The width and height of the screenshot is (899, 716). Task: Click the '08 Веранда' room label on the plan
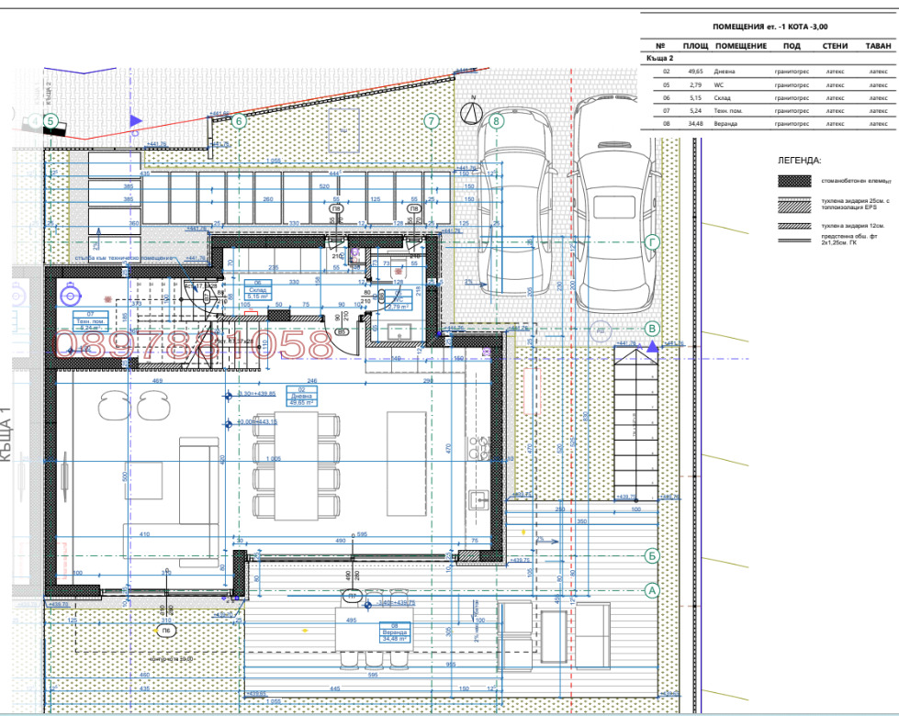tap(395, 632)
